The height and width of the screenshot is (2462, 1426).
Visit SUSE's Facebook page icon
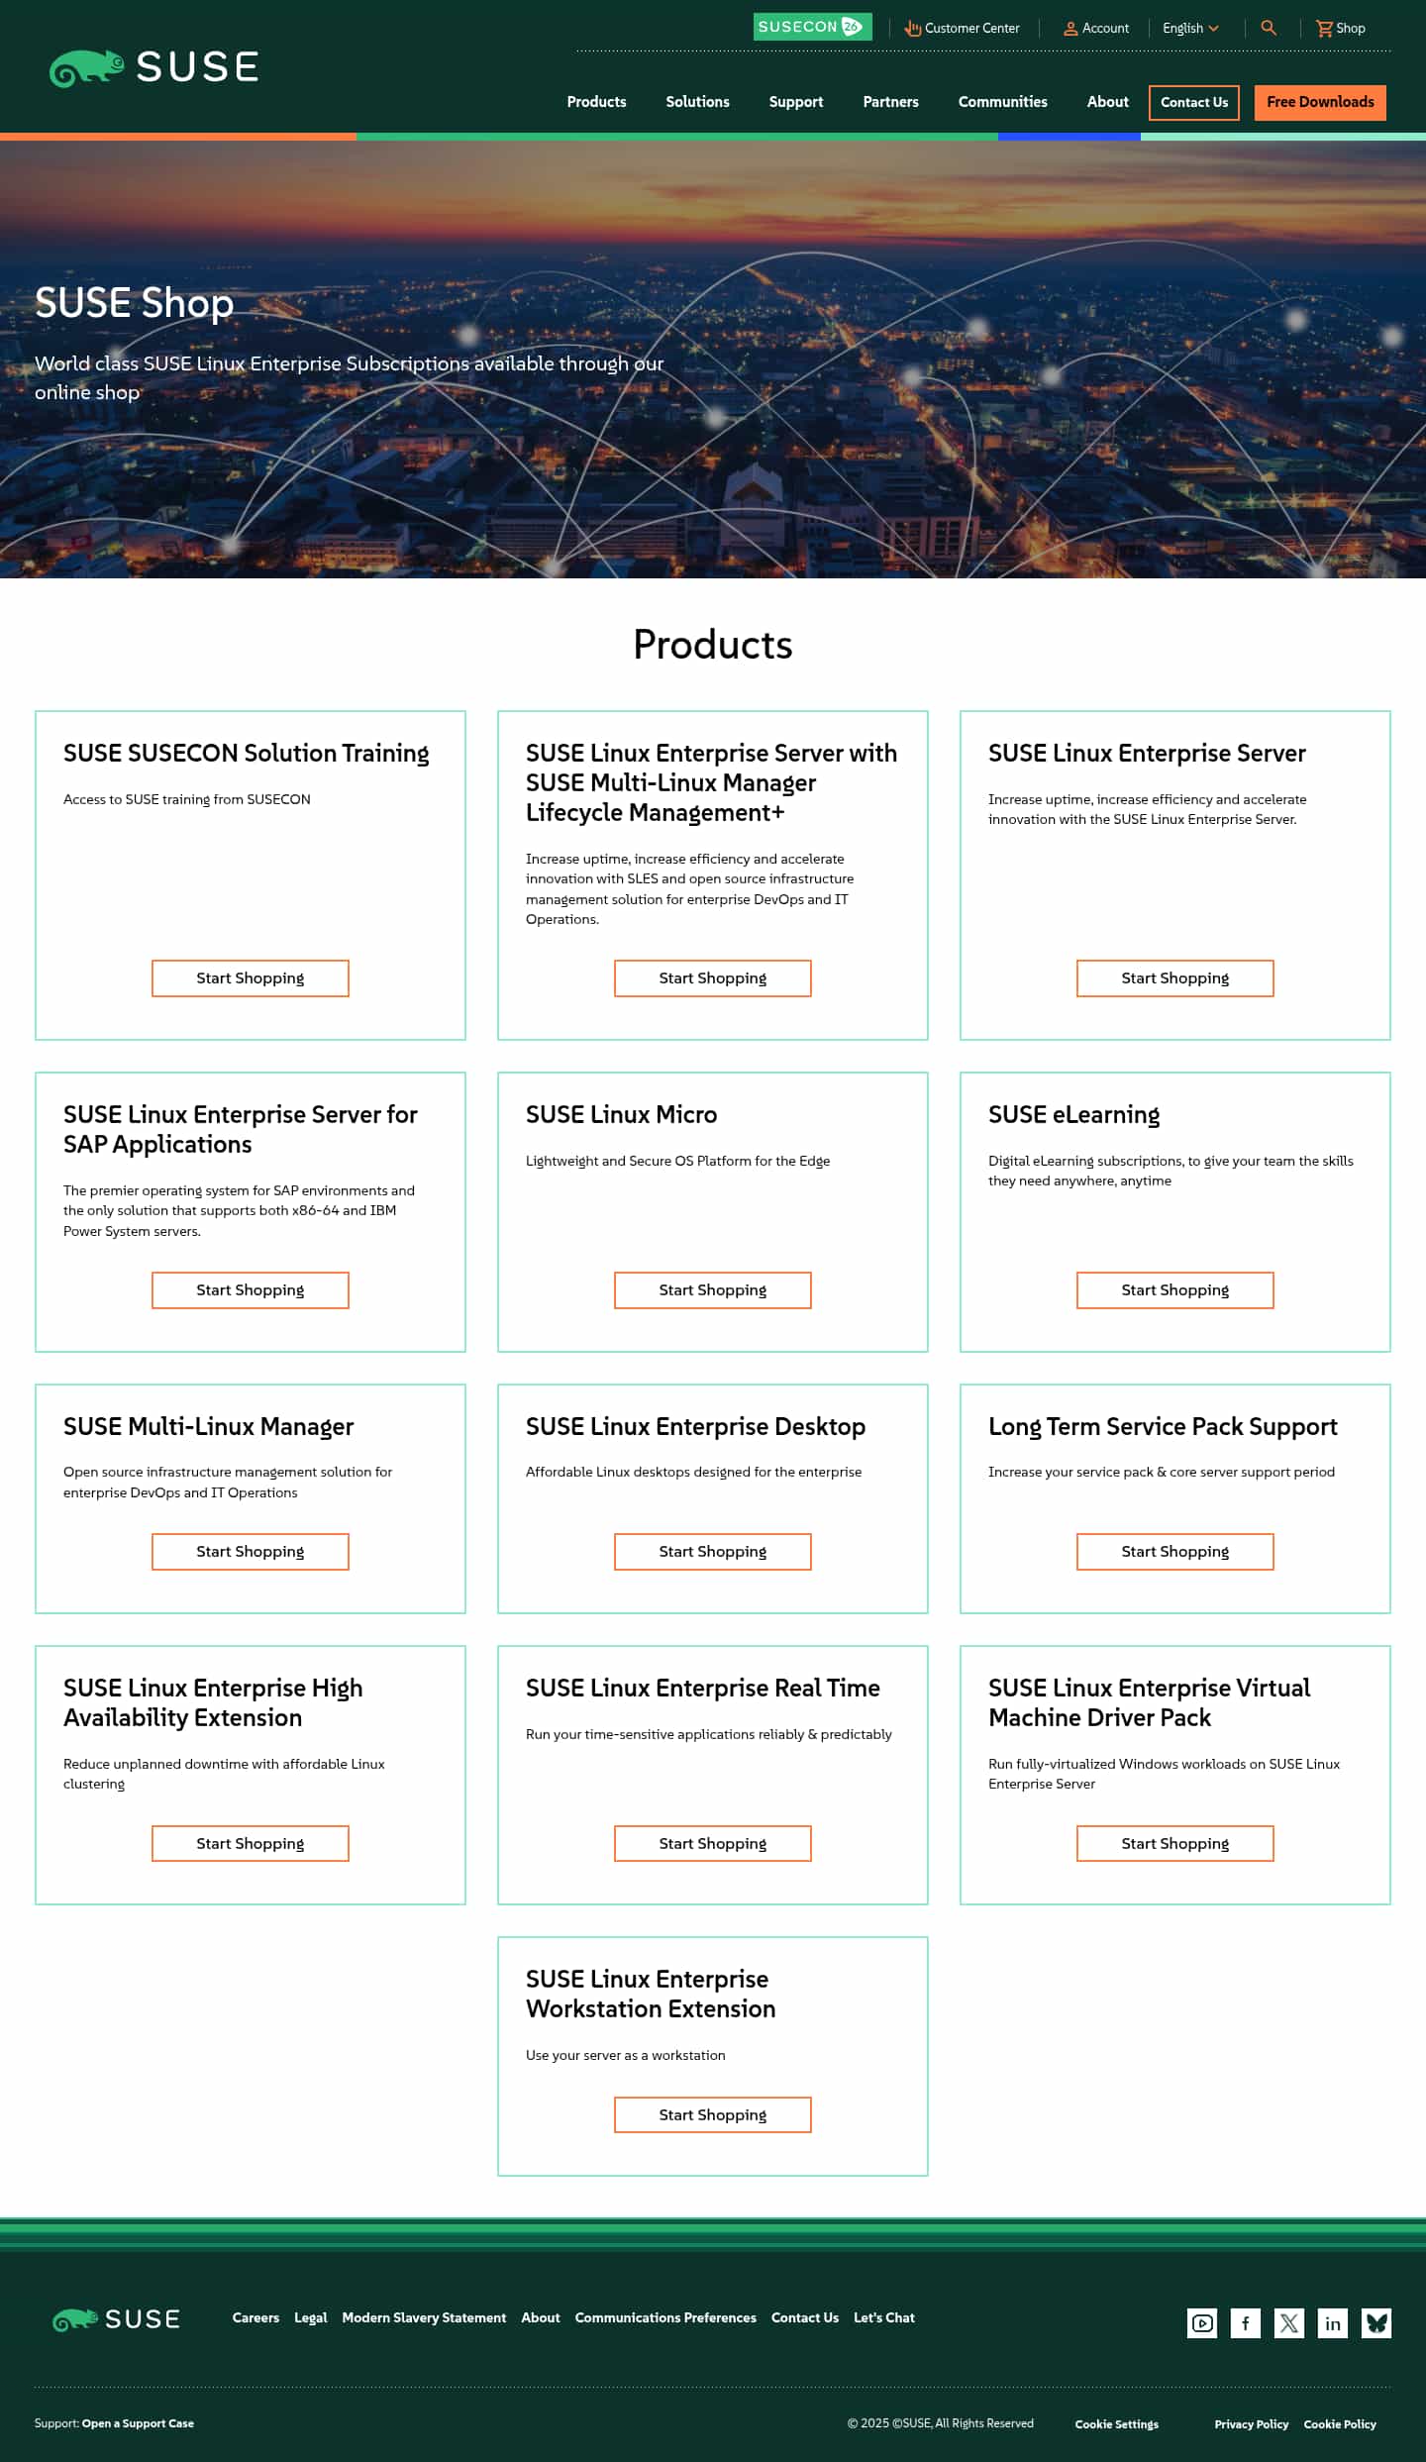click(1246, 2323)
